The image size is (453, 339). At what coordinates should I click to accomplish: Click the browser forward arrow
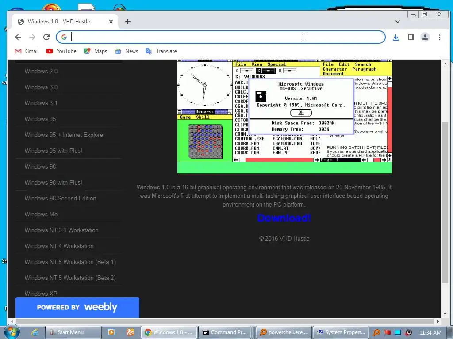tap(32, 37)
